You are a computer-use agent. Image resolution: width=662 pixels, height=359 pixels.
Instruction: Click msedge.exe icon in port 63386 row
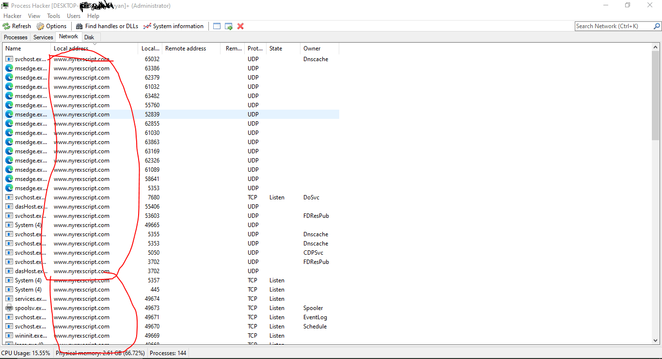point(9,68)
